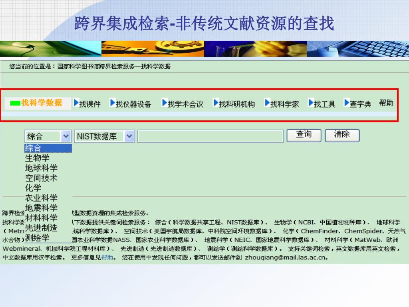Click the 清除 button
The image size is (409, 307).
pyautogui.click(x=342, y=136)
